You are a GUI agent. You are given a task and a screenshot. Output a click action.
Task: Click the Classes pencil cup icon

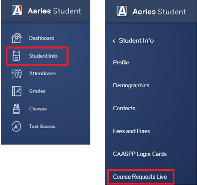(x=17, y=109)
